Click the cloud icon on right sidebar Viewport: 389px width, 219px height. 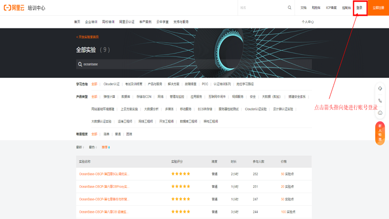click(380, 113)
